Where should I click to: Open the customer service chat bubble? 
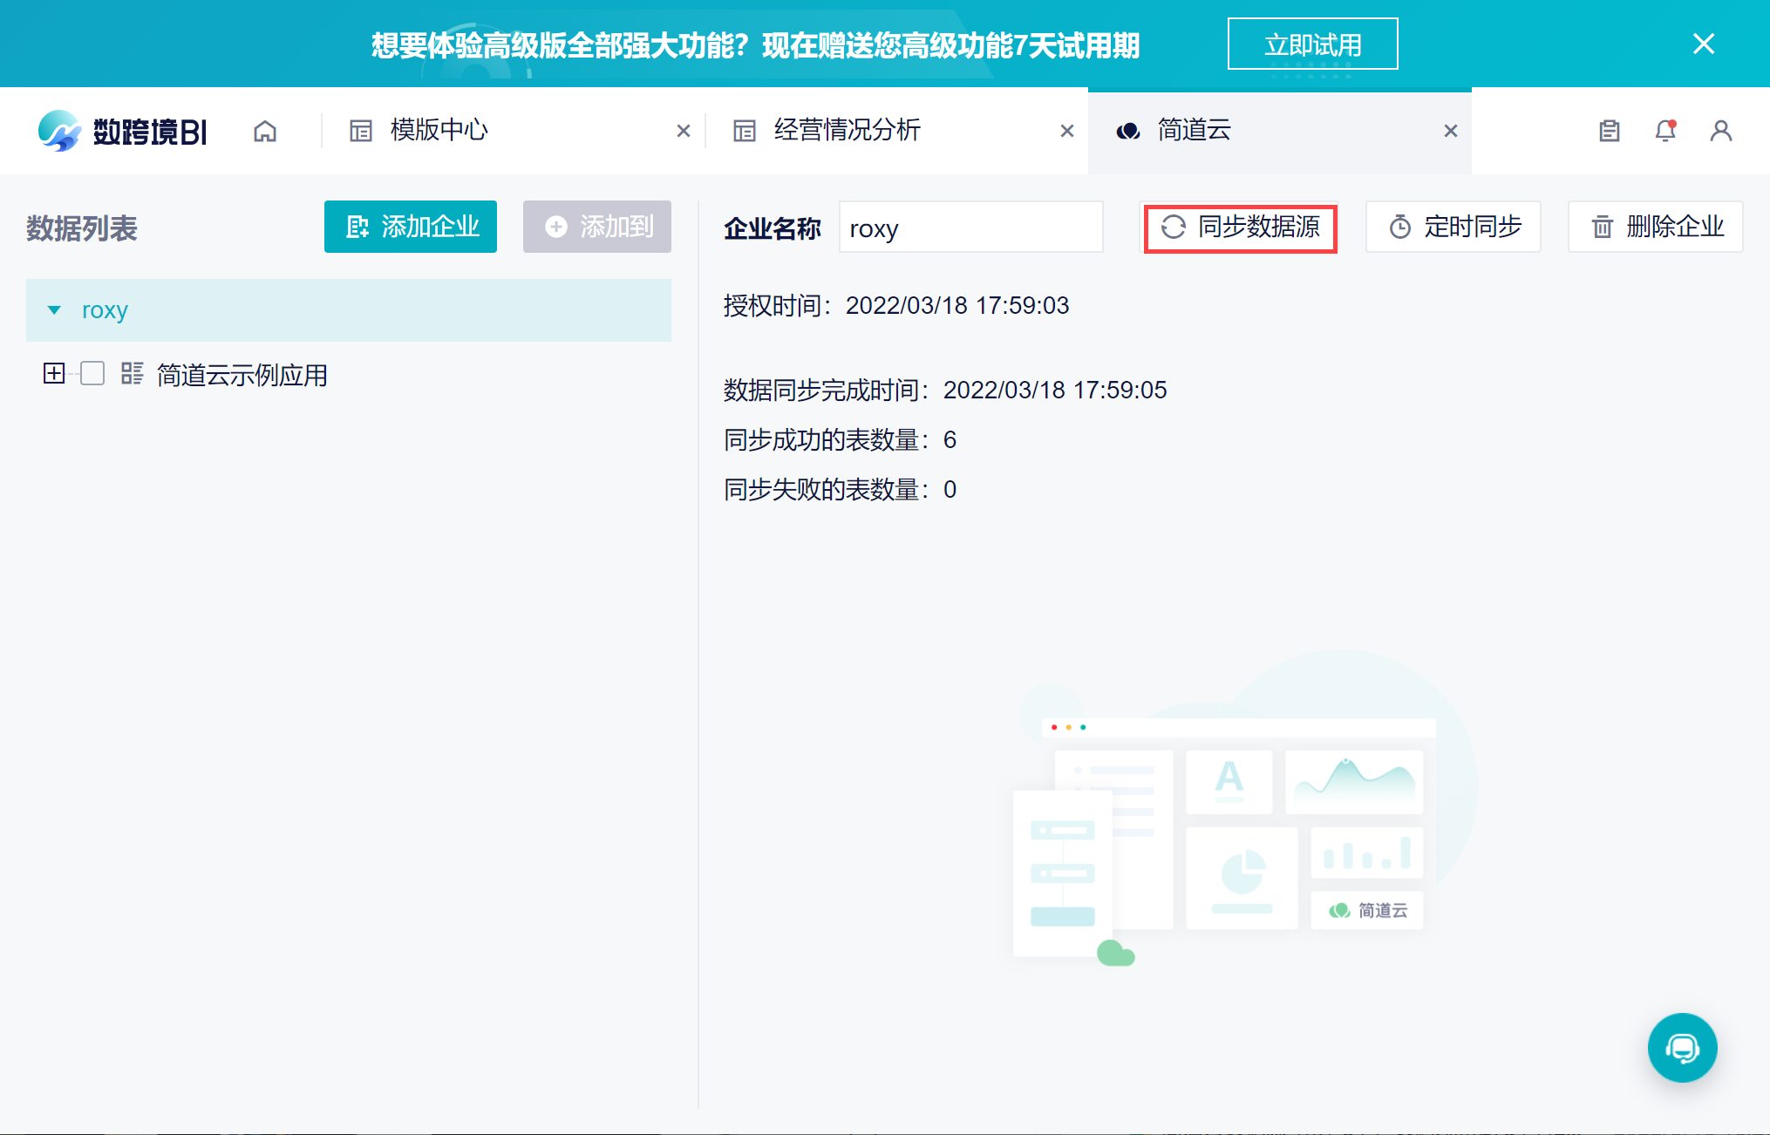coord(1682,1047)
